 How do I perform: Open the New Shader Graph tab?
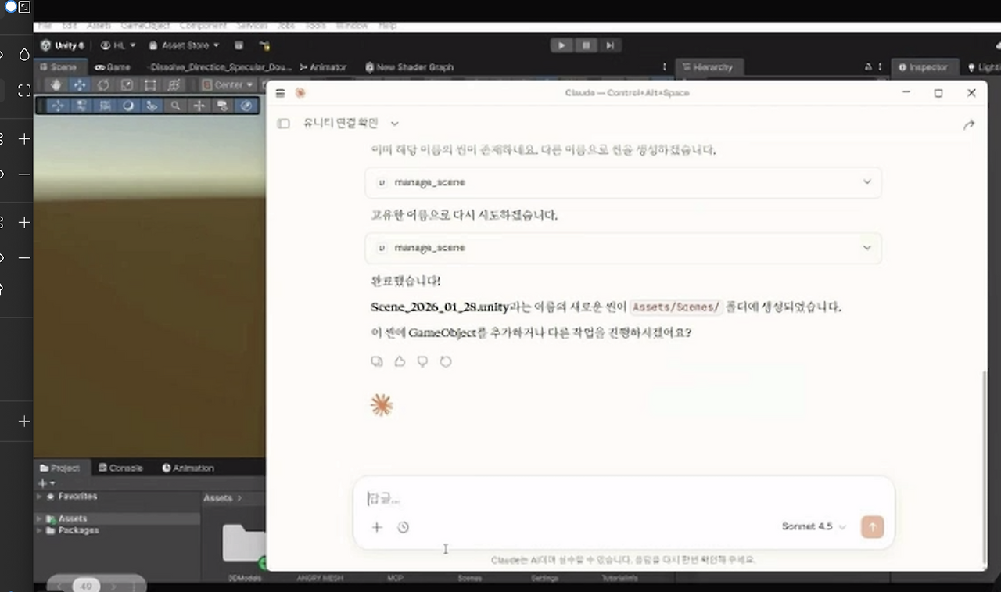409,67
